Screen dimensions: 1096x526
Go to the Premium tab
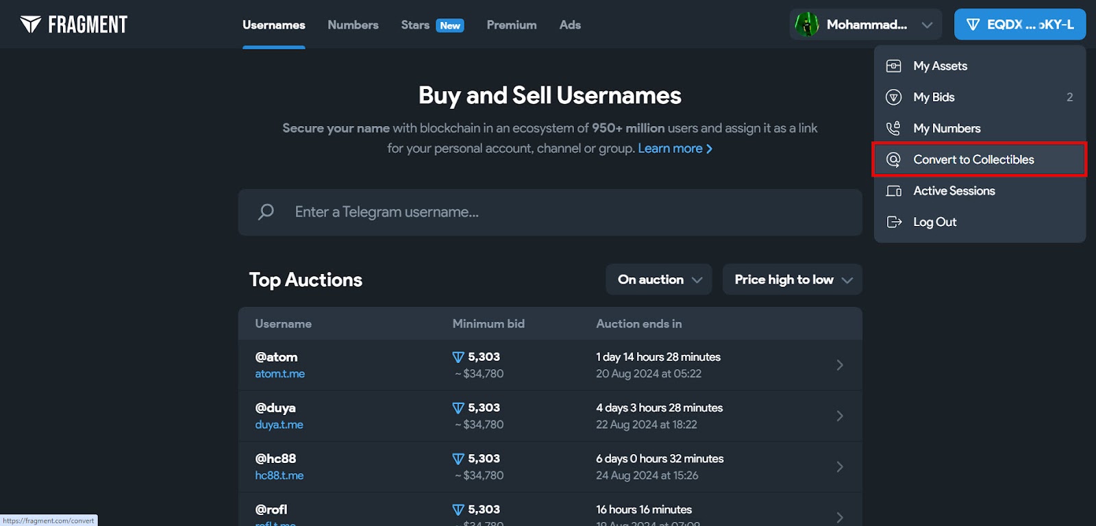512,25
